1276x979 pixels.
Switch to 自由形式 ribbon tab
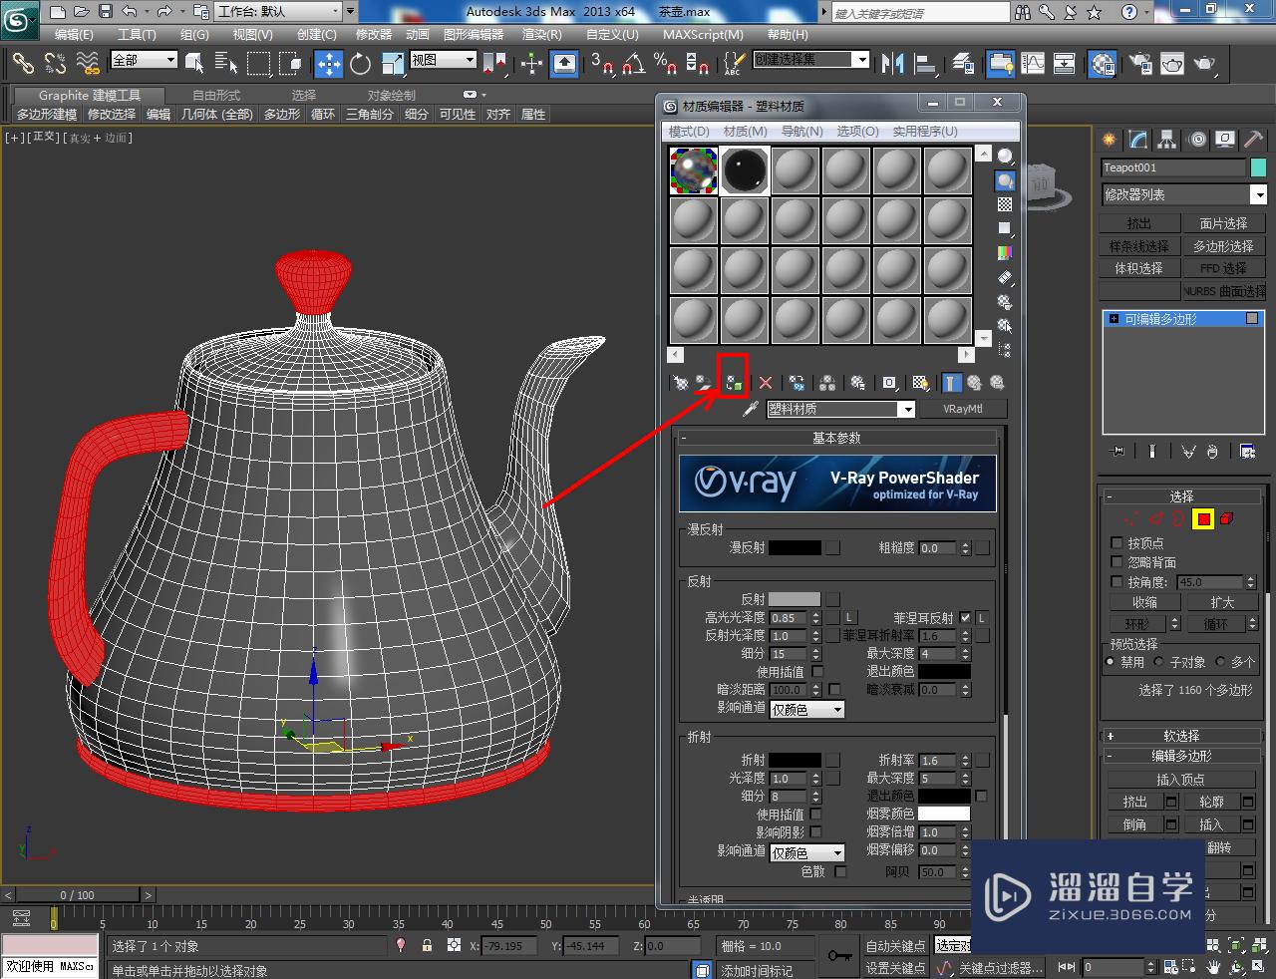pos(216,96)
